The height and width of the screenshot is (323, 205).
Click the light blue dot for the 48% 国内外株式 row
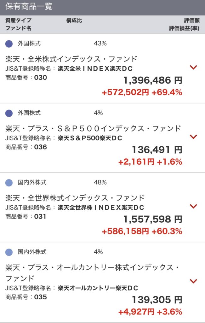[9, 183]
